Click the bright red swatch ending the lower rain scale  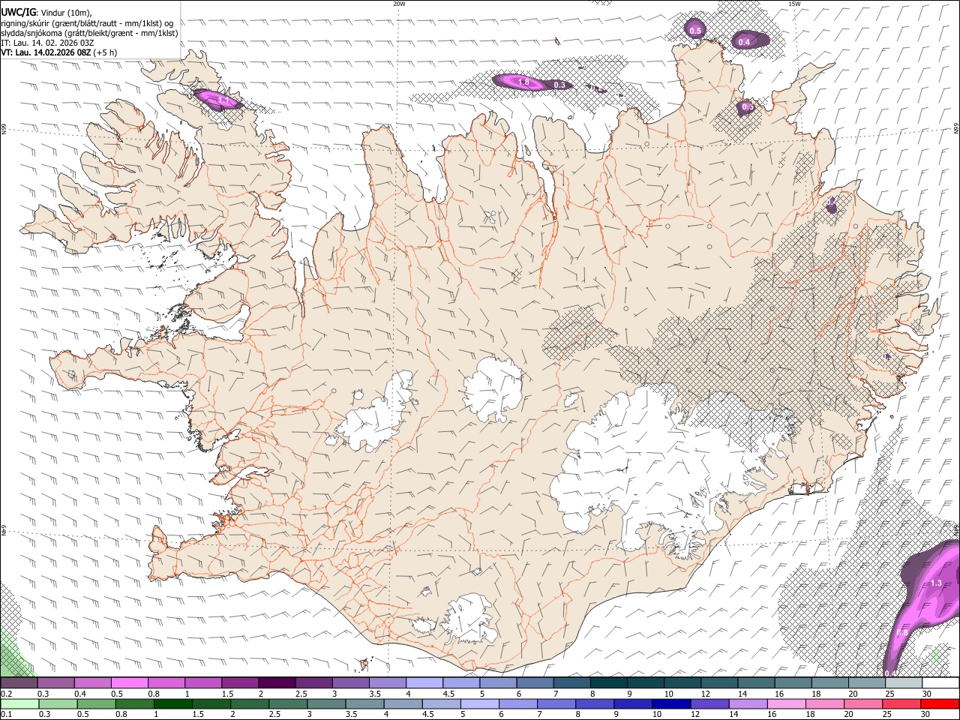[x=940, y=703]
